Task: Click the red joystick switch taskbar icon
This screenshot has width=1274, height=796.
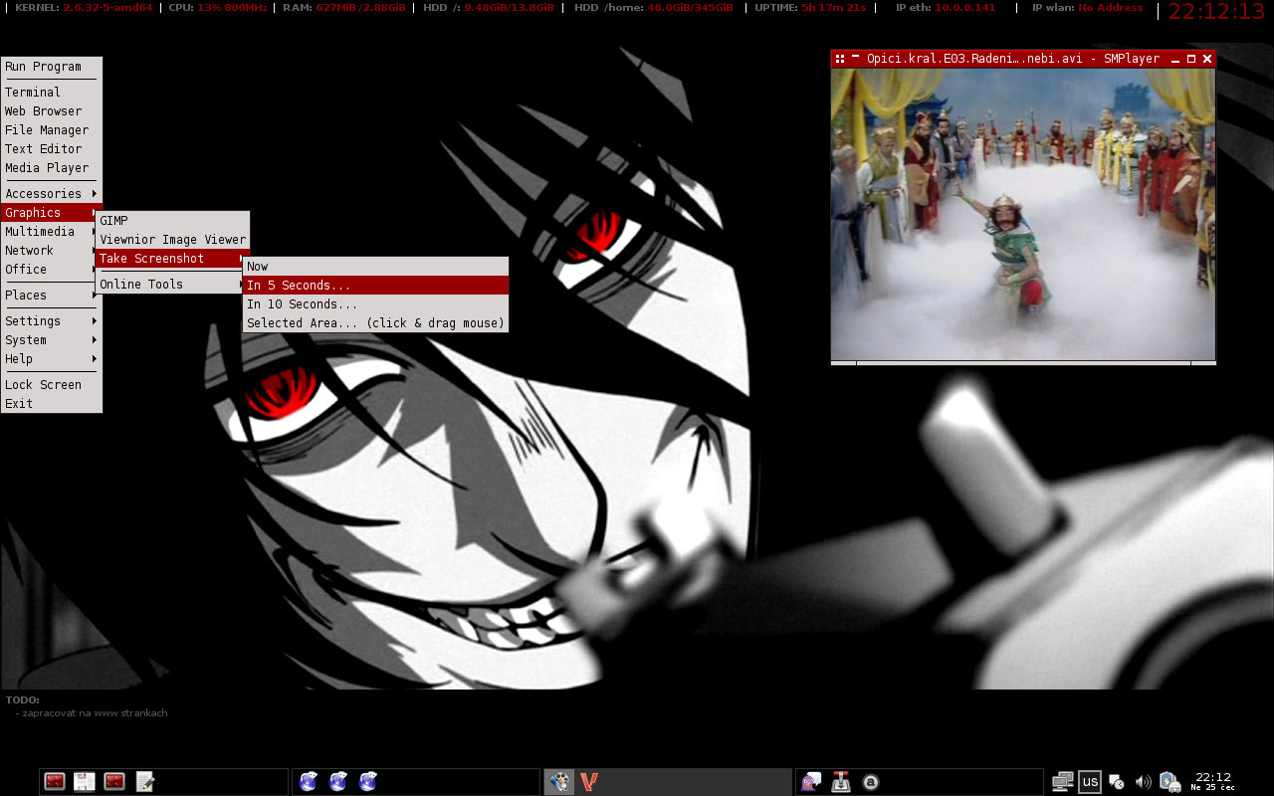Action: [x=841, y=782]
